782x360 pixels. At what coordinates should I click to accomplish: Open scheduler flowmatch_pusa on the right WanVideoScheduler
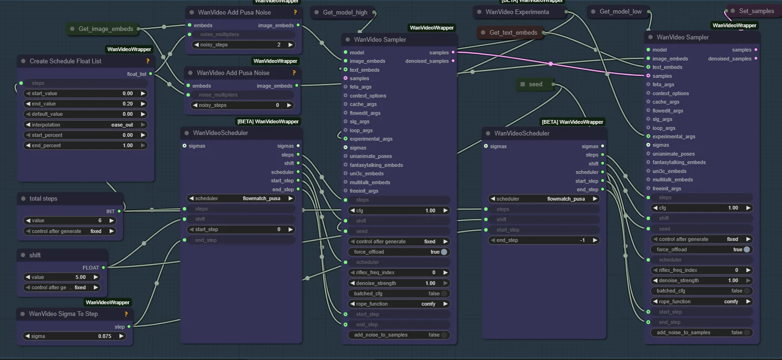point(544,199)
